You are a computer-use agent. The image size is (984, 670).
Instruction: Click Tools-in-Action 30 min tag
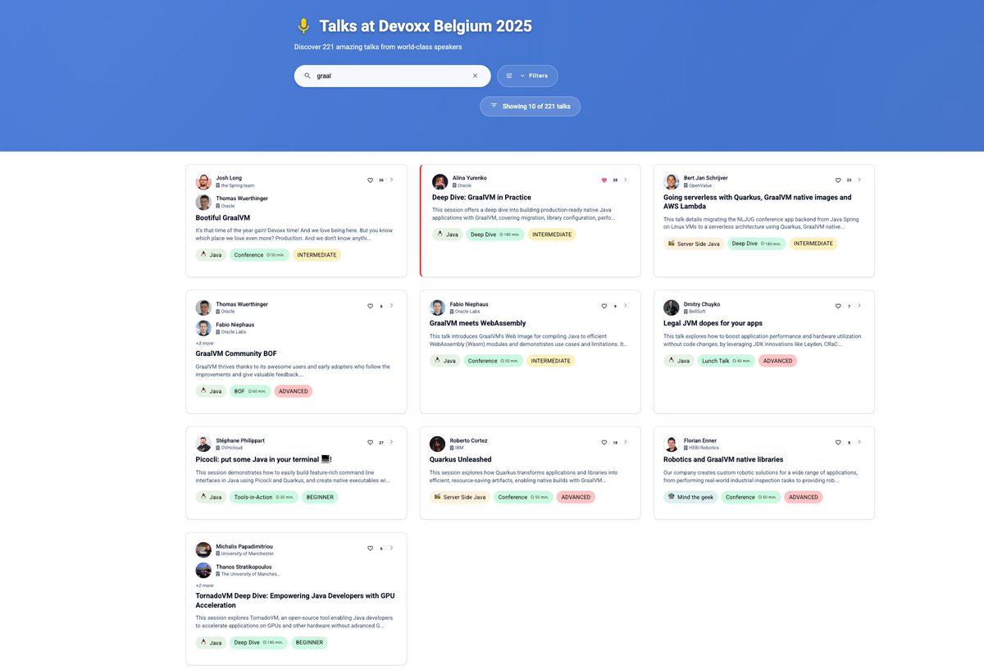[264, 497]
